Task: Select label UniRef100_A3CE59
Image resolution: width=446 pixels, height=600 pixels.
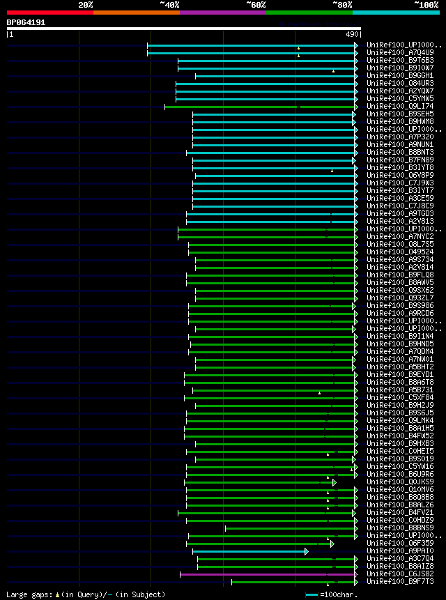Action: click(400, 198)
